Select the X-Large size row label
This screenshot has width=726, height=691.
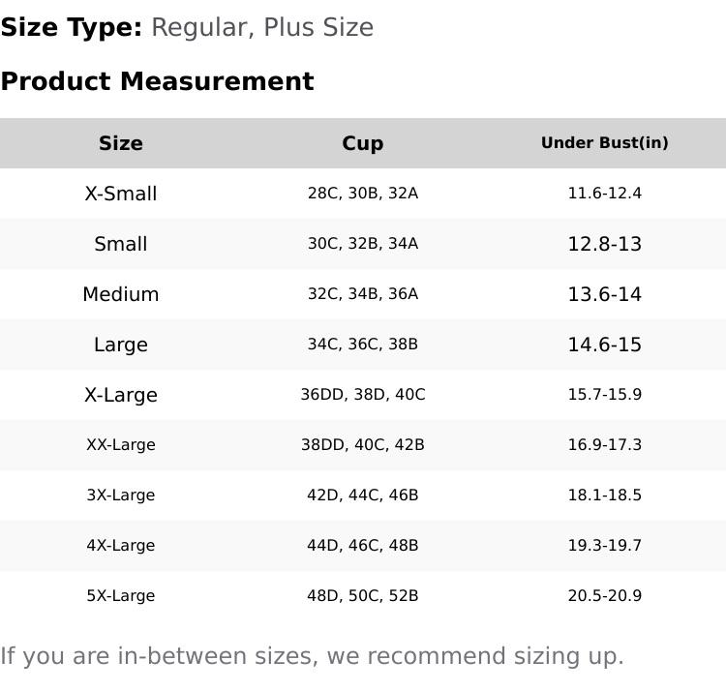(120, 395)
